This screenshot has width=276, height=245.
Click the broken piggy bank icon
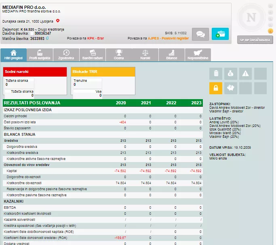pos(231,88)
